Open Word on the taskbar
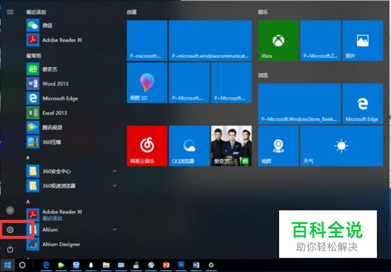The height and width of the screenshot is (272, 391). click(196, 265)
